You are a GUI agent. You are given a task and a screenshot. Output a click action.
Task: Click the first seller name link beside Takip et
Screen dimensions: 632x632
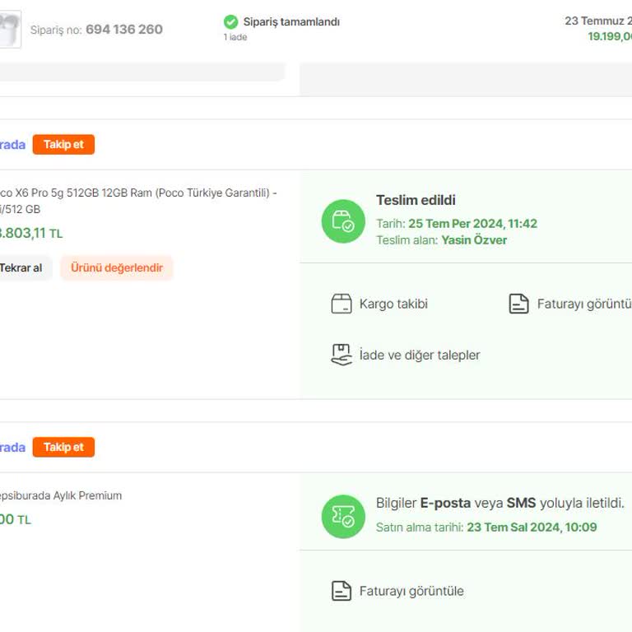(x=12, y=145)
